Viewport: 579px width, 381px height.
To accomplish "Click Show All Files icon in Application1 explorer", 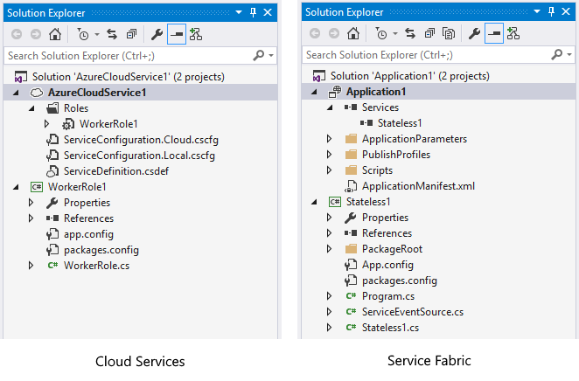I will (x=449, y=34).
